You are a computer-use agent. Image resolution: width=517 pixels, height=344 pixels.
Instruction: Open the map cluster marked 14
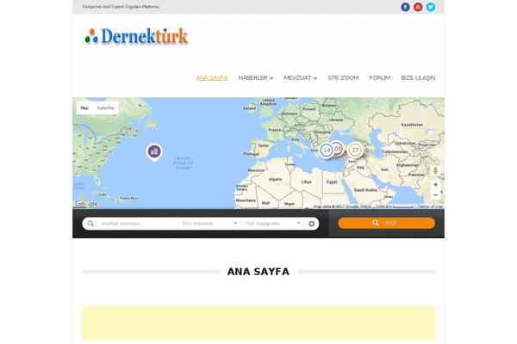(x=327, y=150)
